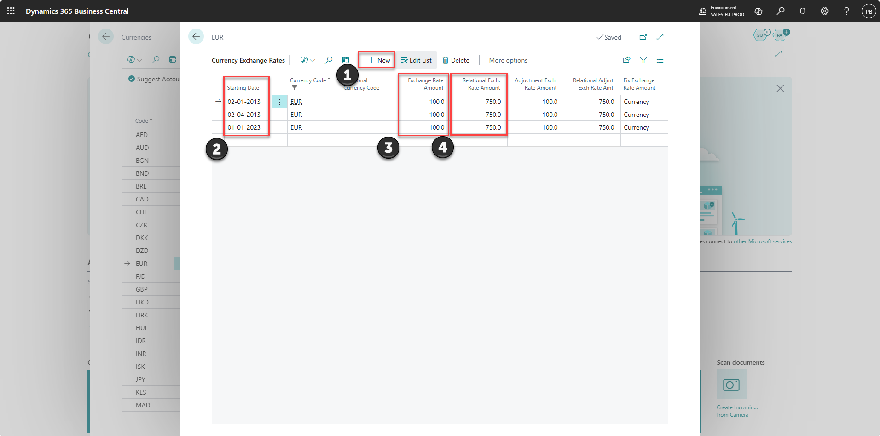Go back from Currencies page behind
The height and width of the screenshot is (436, 880).
tap(106, 36)
